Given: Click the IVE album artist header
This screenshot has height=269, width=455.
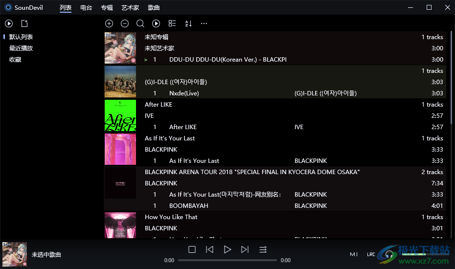Looking at the screenshot, I should pyautogui.click(x=149, y=116).
